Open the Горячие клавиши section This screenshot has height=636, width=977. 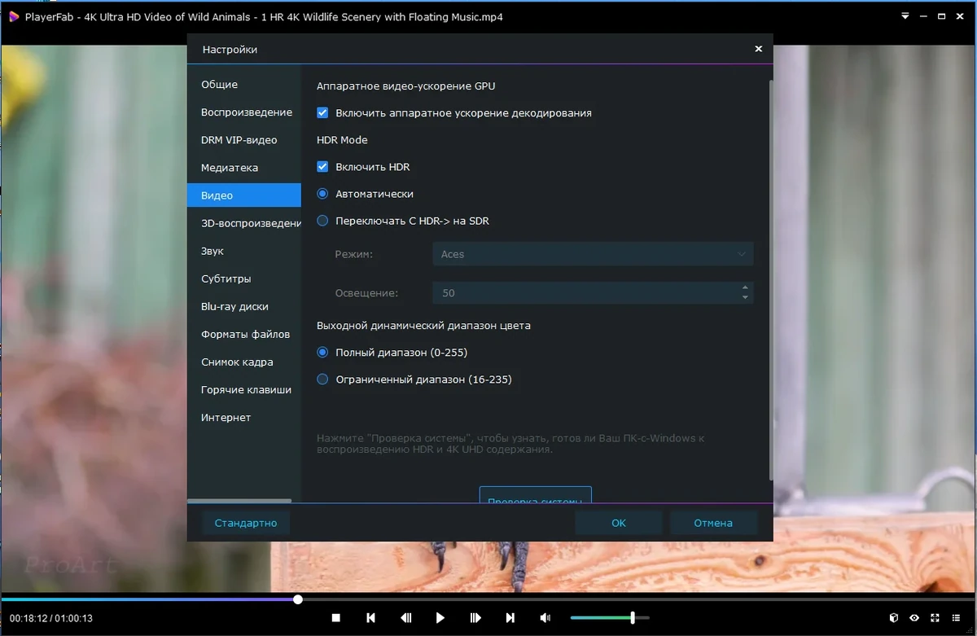(x=244, y=389)
